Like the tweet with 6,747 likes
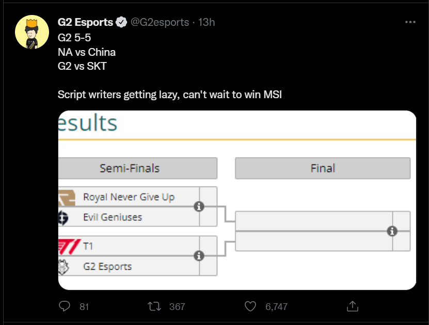Viewport: 429px width, 325px height. pyautogui.click(x=250, y=306)
